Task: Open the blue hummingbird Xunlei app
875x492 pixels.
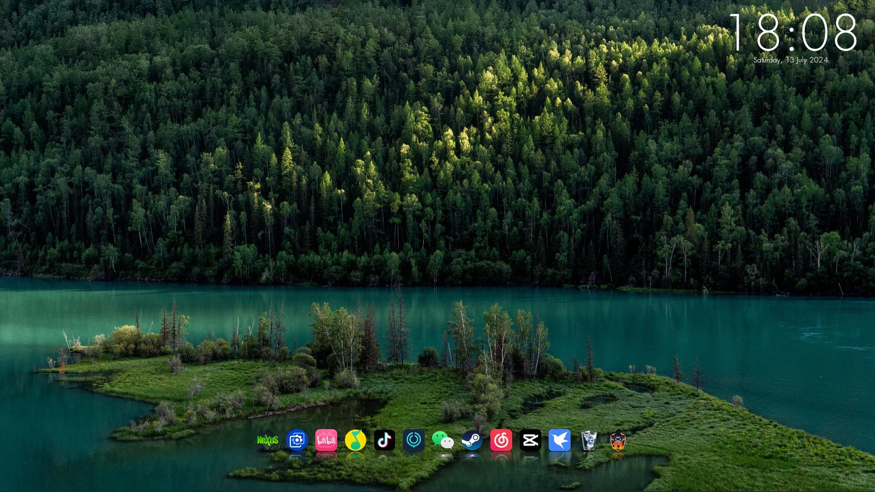Action: click(x=560, y=440)
